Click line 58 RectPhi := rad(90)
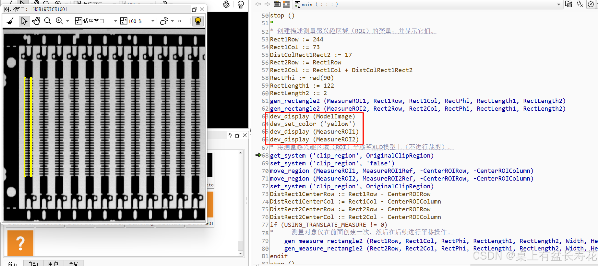 click(x=302, y=78)
